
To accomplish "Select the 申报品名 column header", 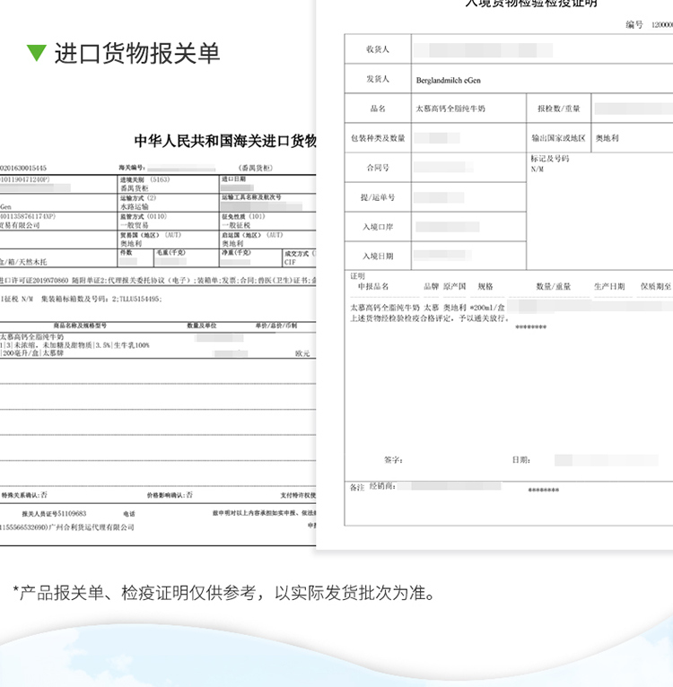I will click(x=373, y=286).
